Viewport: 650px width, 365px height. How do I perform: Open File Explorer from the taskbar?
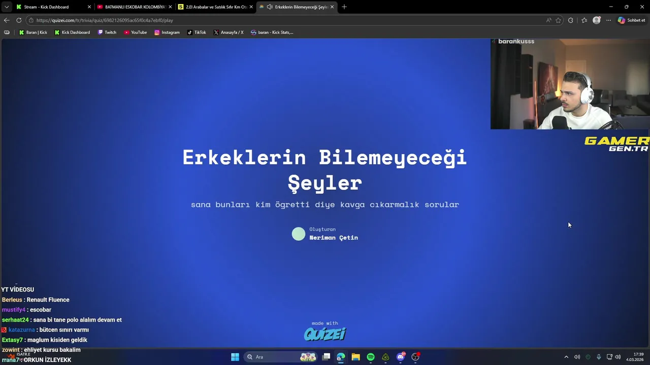pos(355,357)
